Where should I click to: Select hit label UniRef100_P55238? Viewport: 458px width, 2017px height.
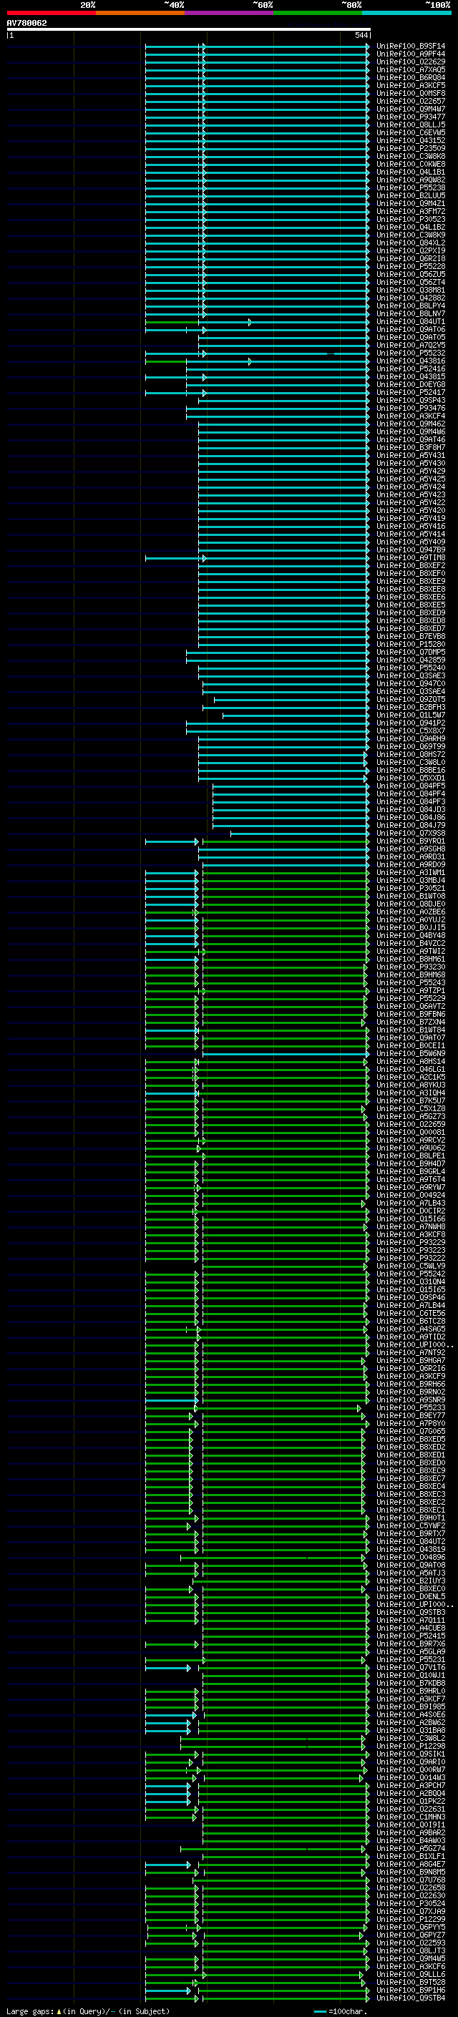pyautogui.click(x=411, y=188)
